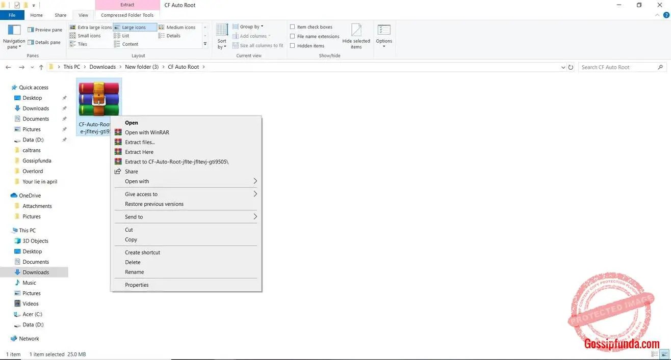Open the Compressed Folder Tools tab
Image resolution: width=671 pixels, height=360 pixels.
coord(127,15)
